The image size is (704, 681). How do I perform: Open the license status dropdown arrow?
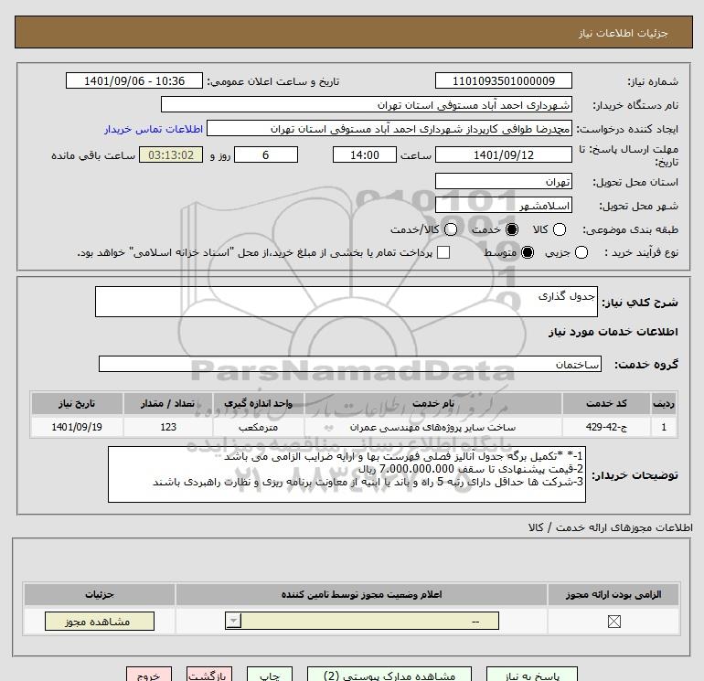click(233, 622)
